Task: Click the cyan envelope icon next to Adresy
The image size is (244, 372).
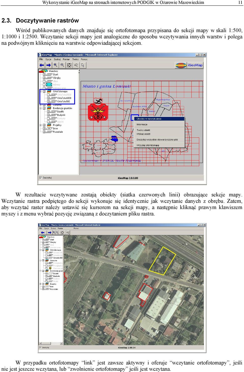Action: tap(49, 84)
